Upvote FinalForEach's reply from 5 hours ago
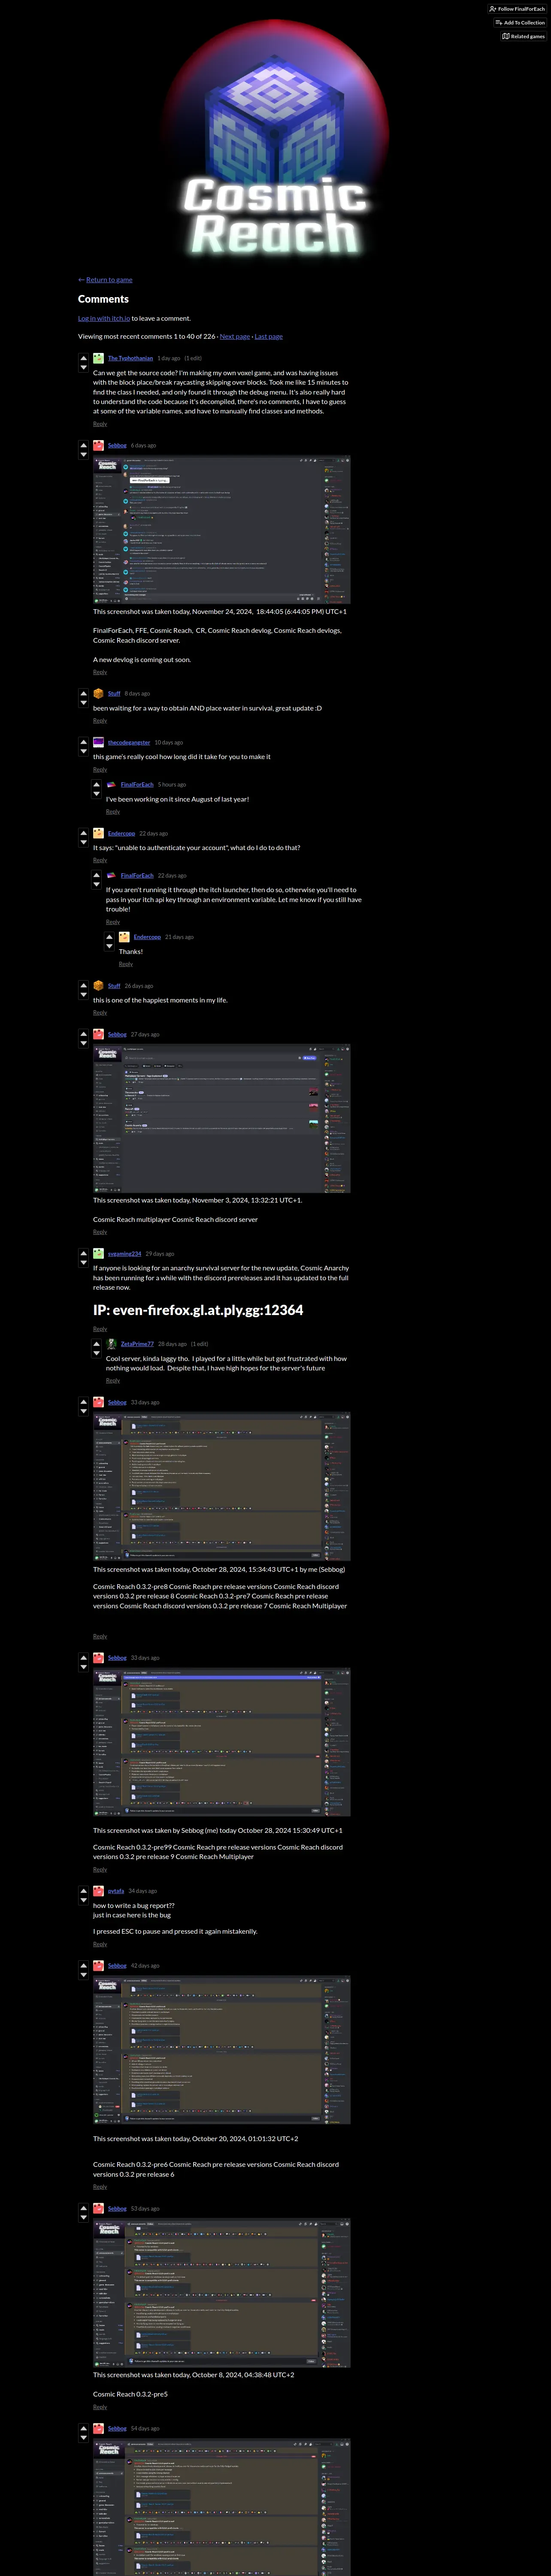 point(96,784)
